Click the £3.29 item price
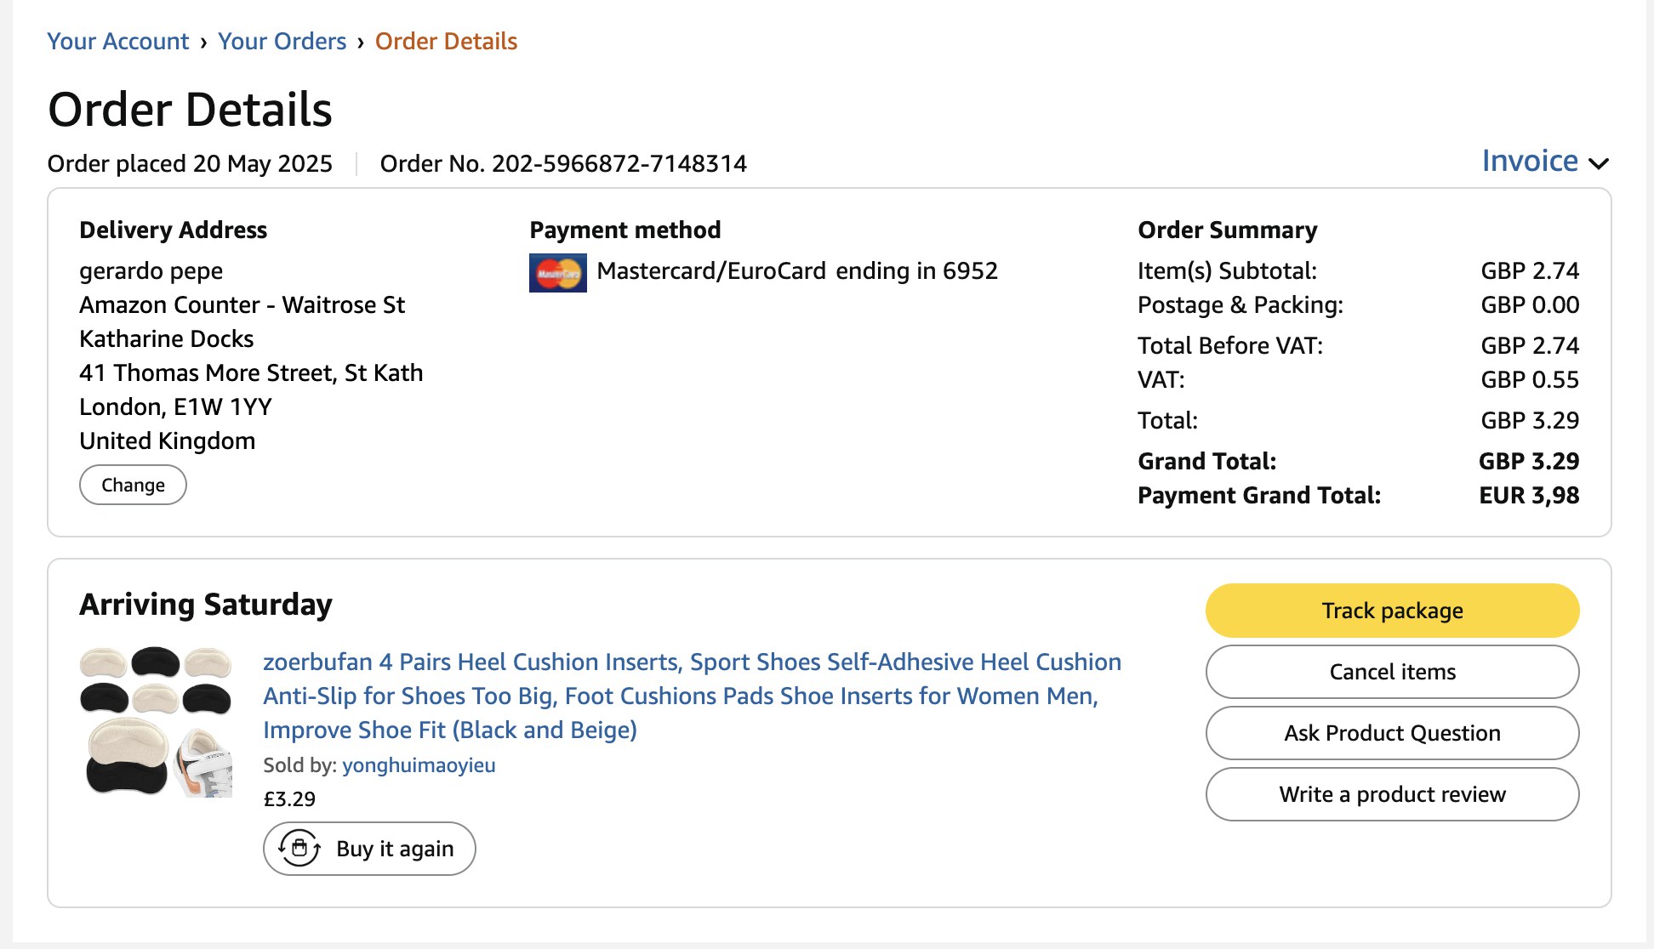The height and width of the screenshot is (949, 1654). point(289,798)
